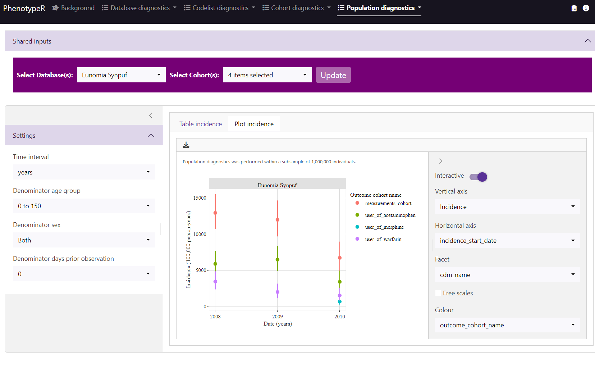This screenshot has width=595, height=368.
Task: Open the Select Cohort(s) dropdown
Action: coord(267,75)
